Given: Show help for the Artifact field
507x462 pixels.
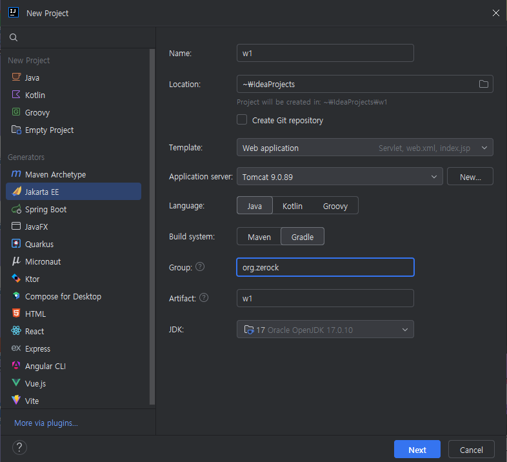Looking at the screenshot, I should [204, 297].
